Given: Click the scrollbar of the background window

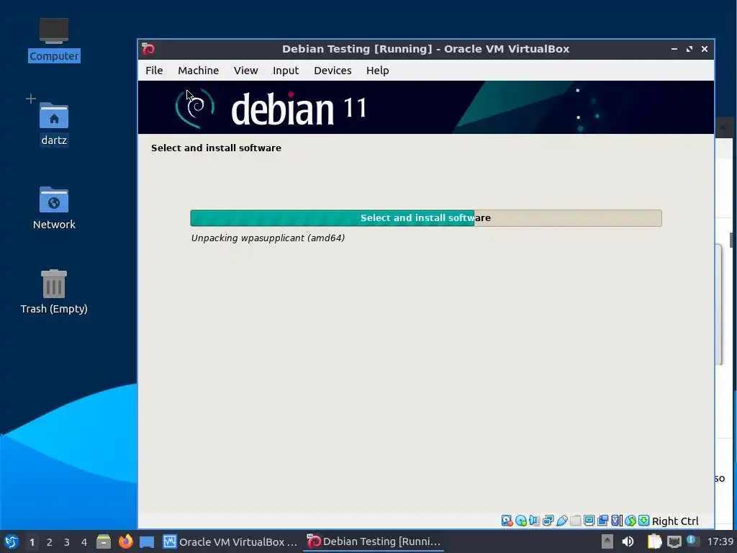Looking at the screenshot, I should [731, 240].
